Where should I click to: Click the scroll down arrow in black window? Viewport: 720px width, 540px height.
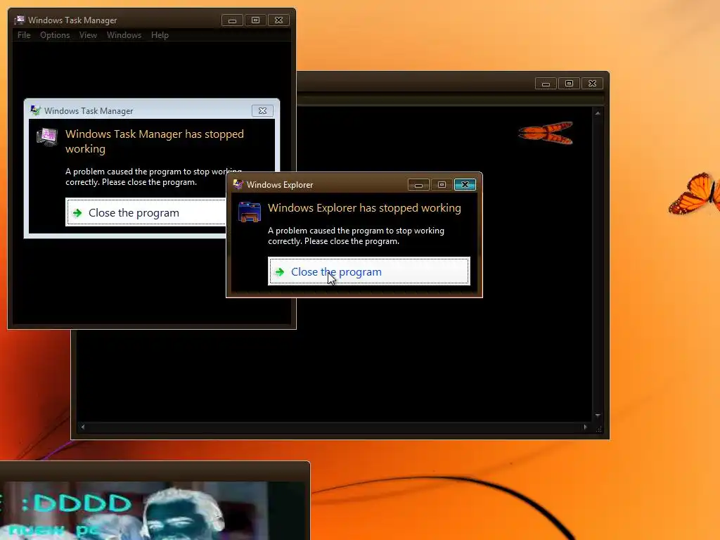[598, 416]
